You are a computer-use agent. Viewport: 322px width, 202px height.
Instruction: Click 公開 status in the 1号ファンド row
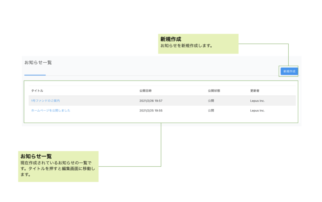[211, 101]
